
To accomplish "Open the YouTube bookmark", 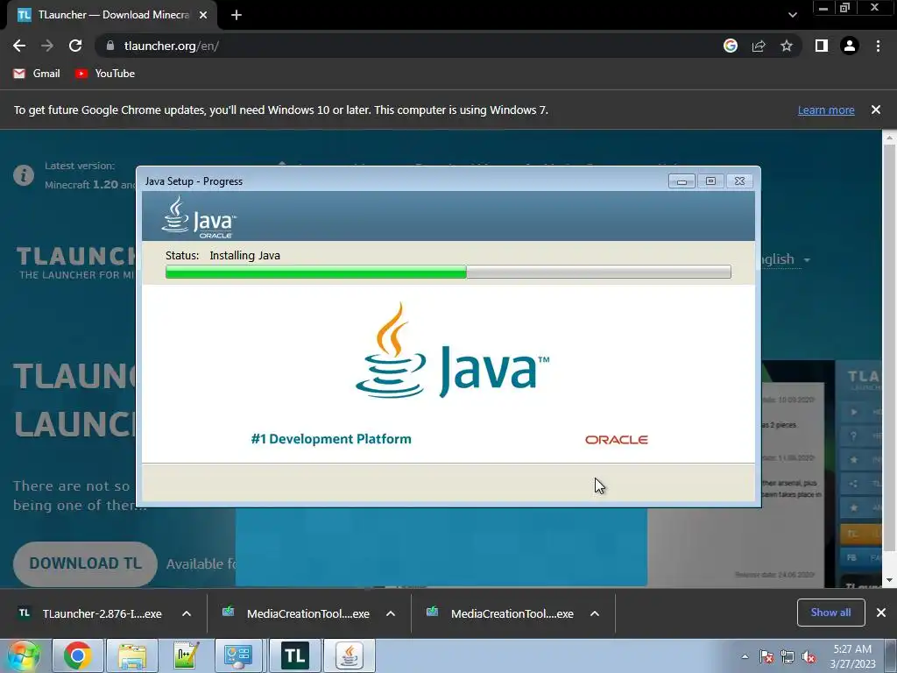I will 105,74.
